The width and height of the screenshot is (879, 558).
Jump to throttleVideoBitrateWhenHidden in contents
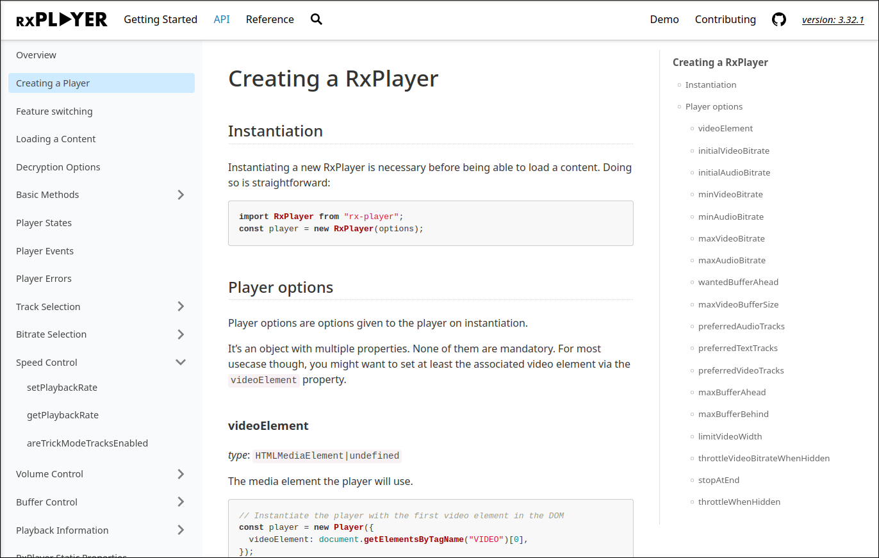(x=764, y=458)
